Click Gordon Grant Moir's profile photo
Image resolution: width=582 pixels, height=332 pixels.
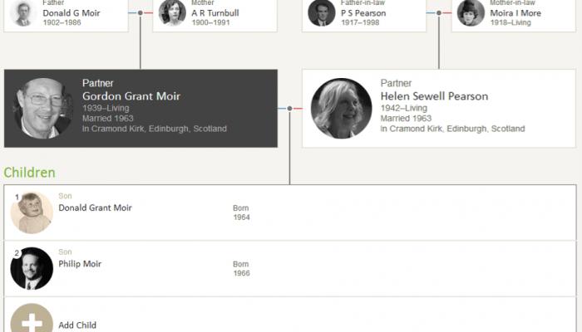[43, 108]
